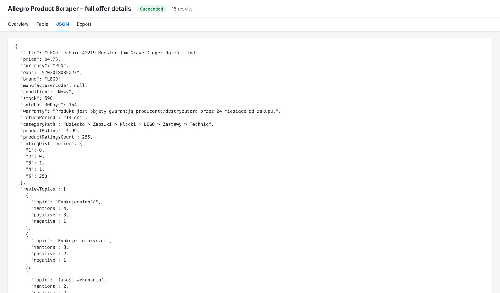500x293 pixels.
Task: Click the ratingDistribution opening brace
Action: [81, 144]
